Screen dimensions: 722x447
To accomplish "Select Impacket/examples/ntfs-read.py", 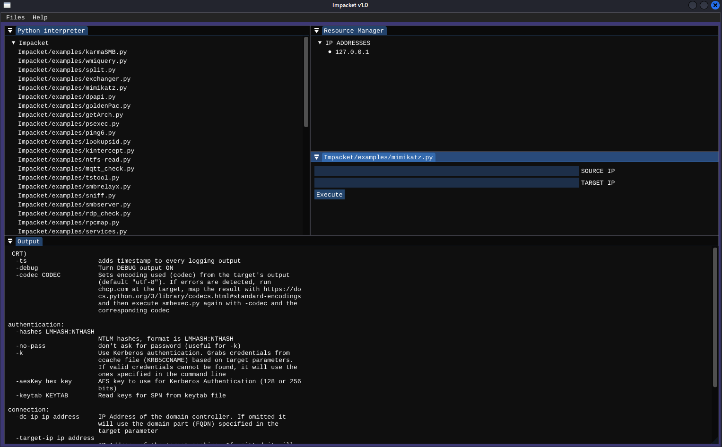I will coord(74,160).
